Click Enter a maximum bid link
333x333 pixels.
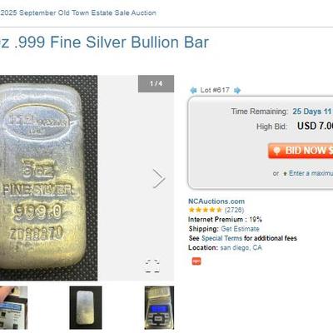coord(311,173)
